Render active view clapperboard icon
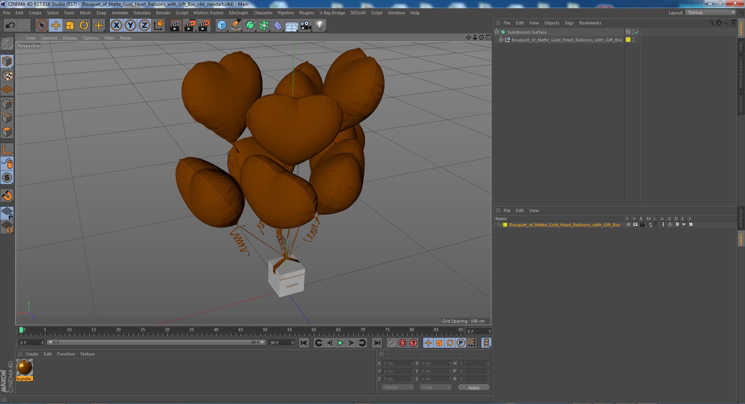Screen dimensions: 745x404 click(175, 26)
